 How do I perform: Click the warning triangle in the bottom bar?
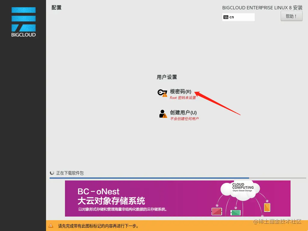51,226
